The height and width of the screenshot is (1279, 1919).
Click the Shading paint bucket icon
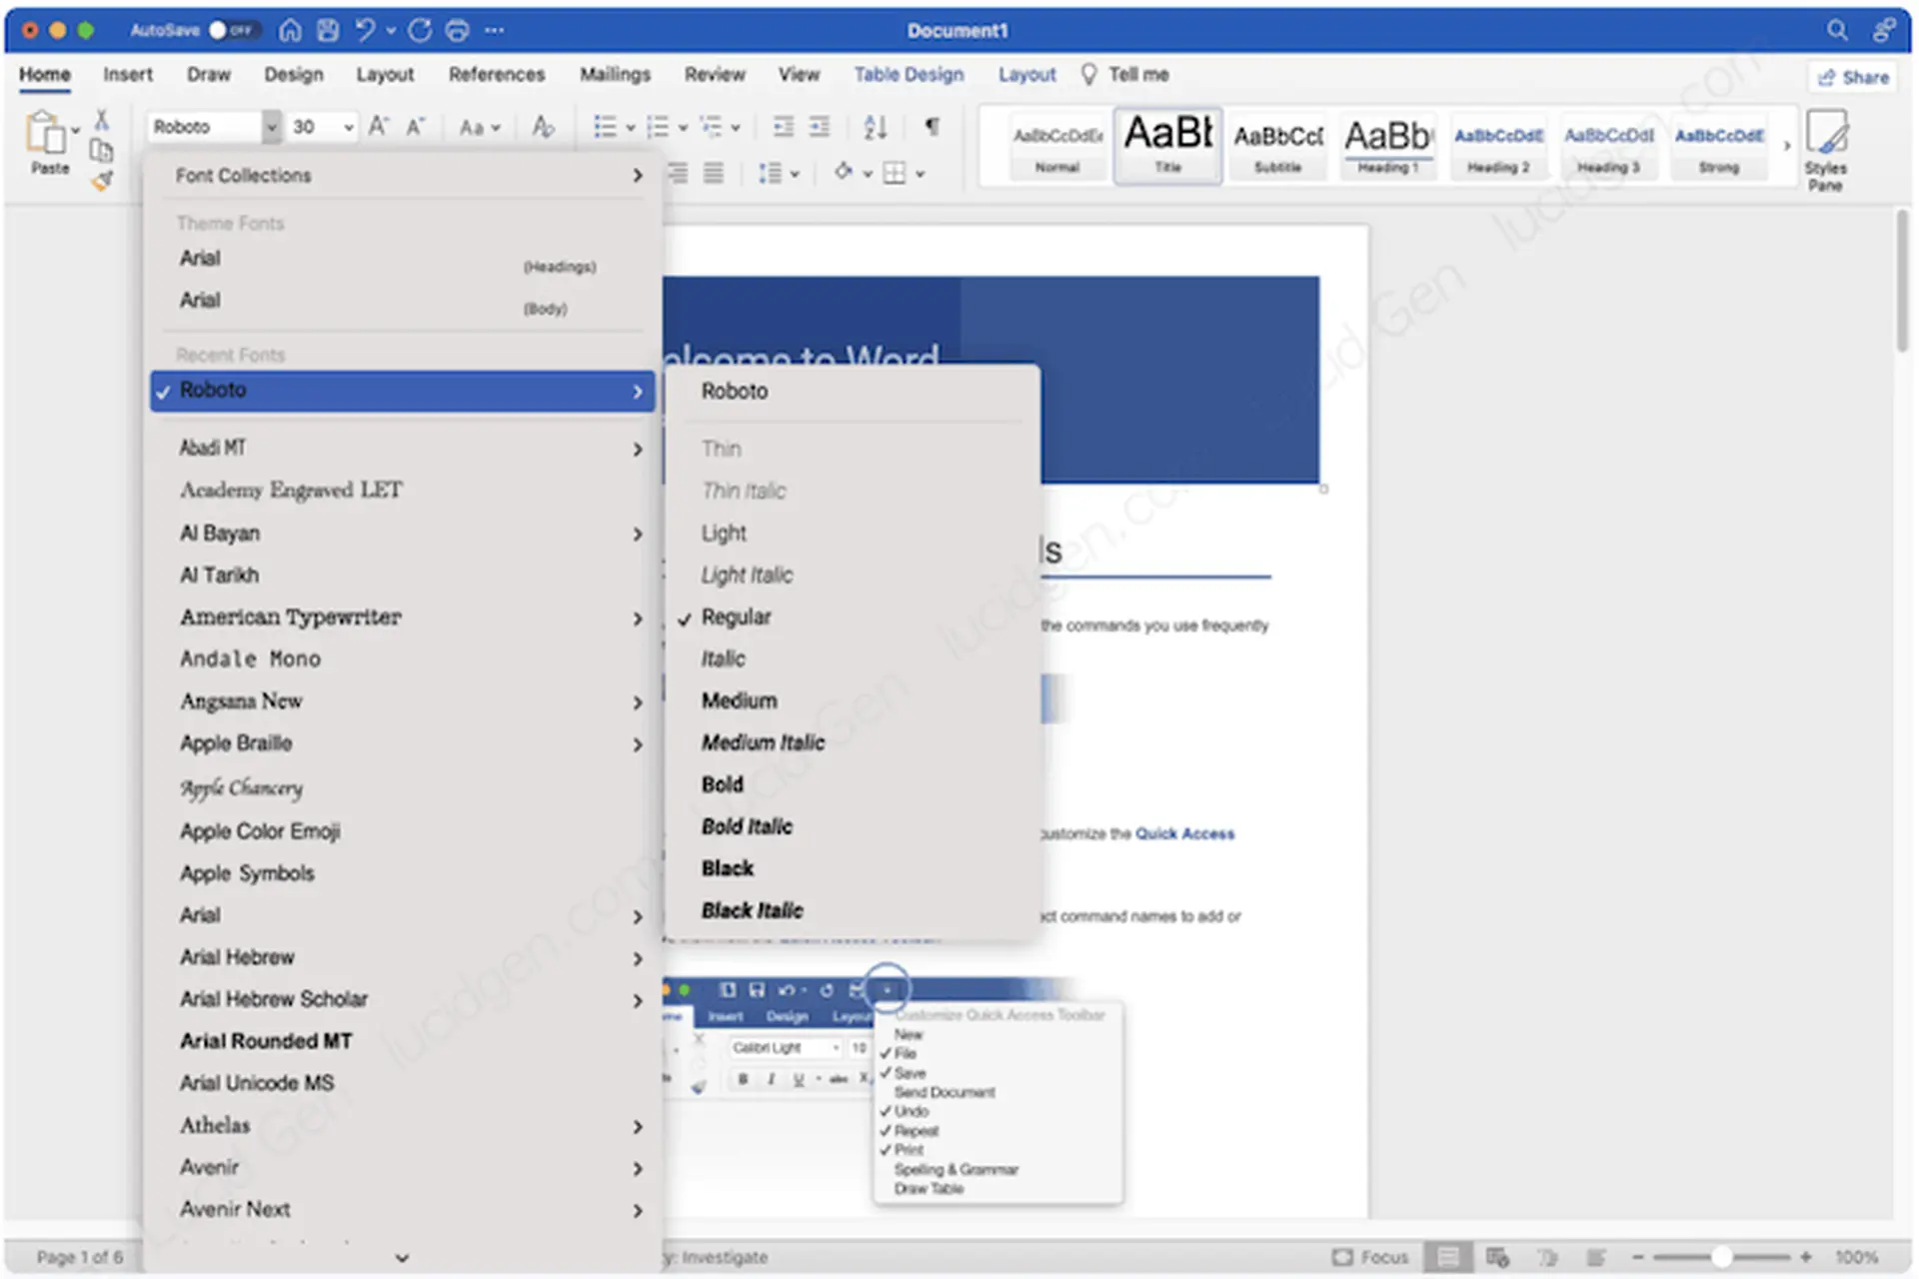point(844,172)
